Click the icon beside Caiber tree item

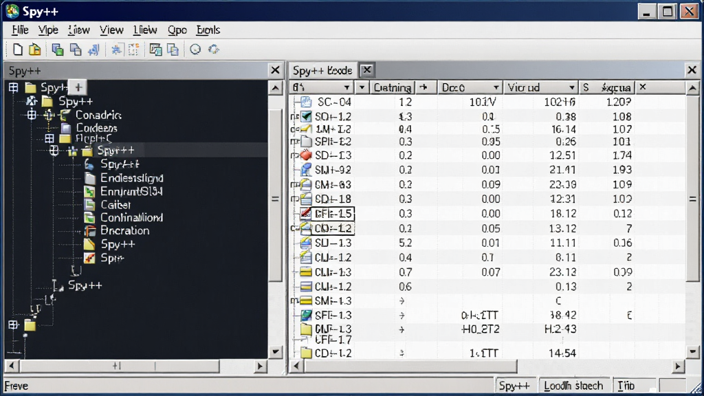pyautogui.click(x=90, y=205)
